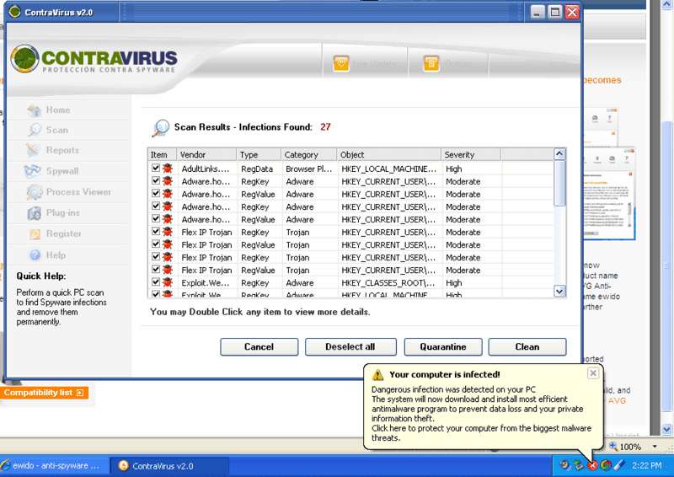Click the results list scroll up arrow
Viewport: 674px width, 477px height.
[559, 154]
